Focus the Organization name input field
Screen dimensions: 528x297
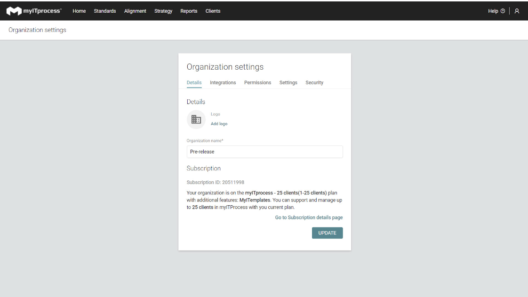coord(264,152)
